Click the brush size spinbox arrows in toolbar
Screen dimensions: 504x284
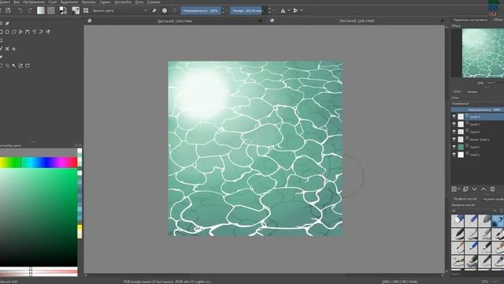pos(269,10)
